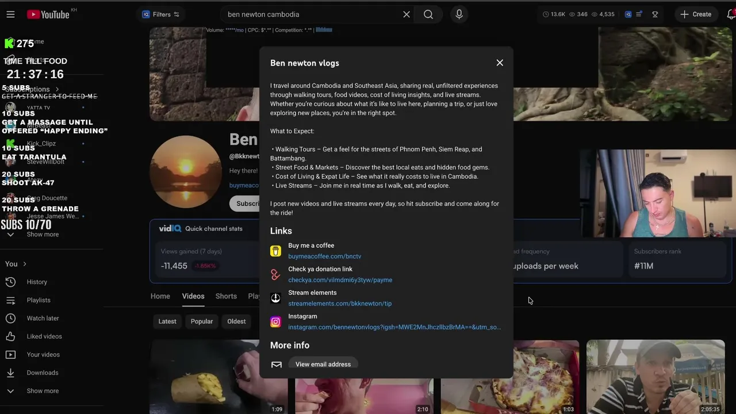Click the eye stat showing 346
This screenshot has width=736, height=414.
coord(578,14)
